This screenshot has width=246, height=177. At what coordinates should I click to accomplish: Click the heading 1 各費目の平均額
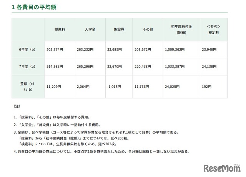[34, 7]
